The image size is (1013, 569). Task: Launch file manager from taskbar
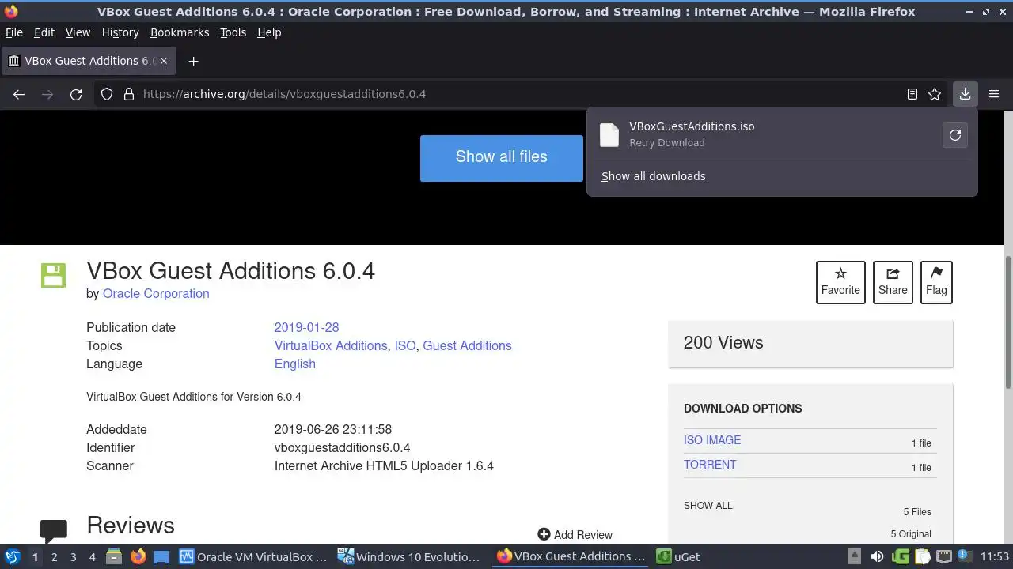pos(114,556)
